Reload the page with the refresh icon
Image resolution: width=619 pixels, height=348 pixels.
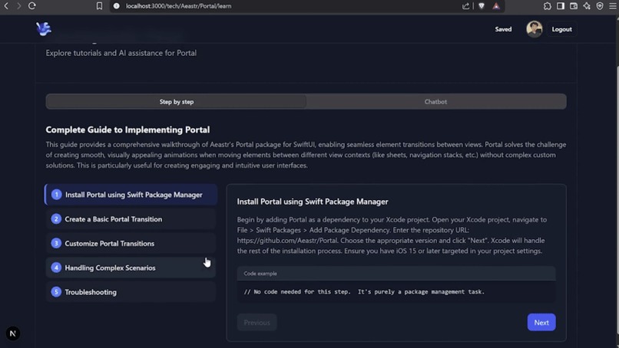(32, 6)
